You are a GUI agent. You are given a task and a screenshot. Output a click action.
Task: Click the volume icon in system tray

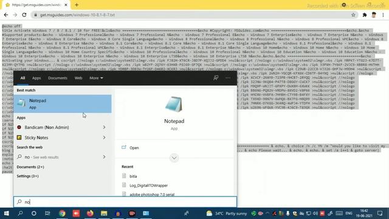coord(315,214)
